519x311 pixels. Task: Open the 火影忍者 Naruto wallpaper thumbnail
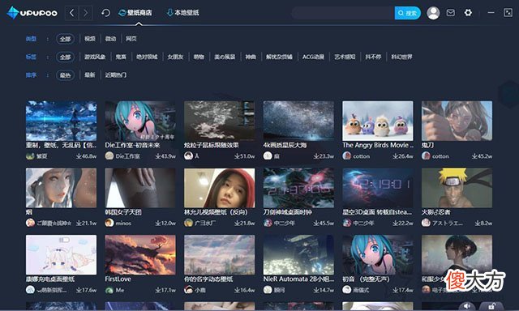click(x=457, y=188)
